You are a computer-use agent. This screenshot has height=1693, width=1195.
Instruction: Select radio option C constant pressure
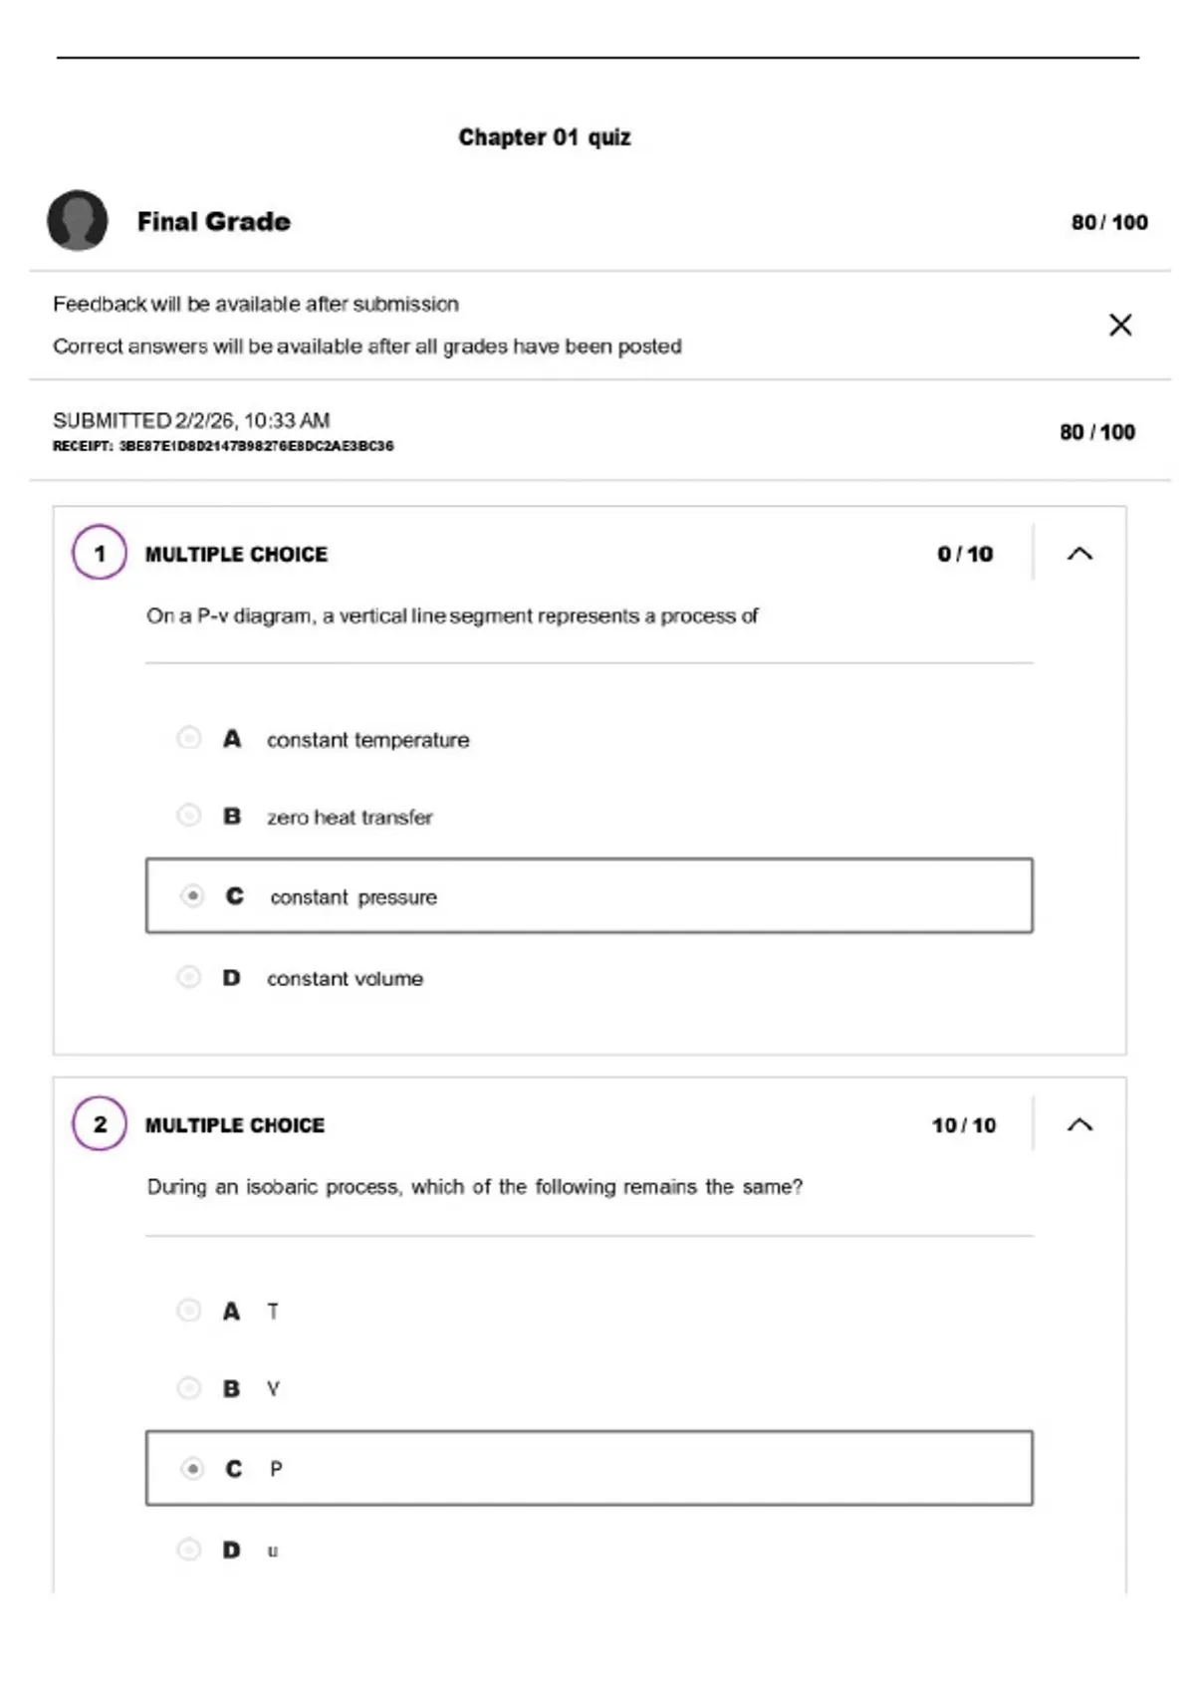point(192,896)
